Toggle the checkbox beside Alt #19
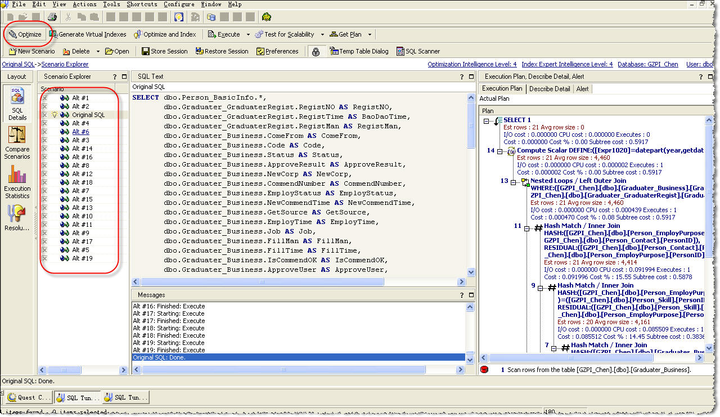The width and height of the screenshot is (720, 417). point(44,258)
